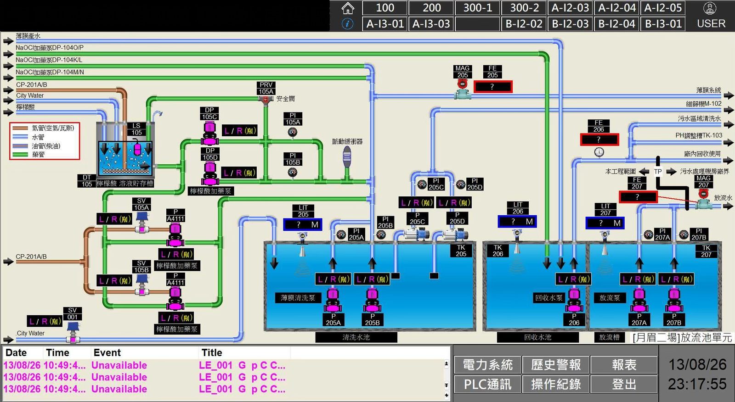Select dosing pump DP 105D
Image resolution: width=735 pixels, height=402 pixels.
tap(209, 173)
